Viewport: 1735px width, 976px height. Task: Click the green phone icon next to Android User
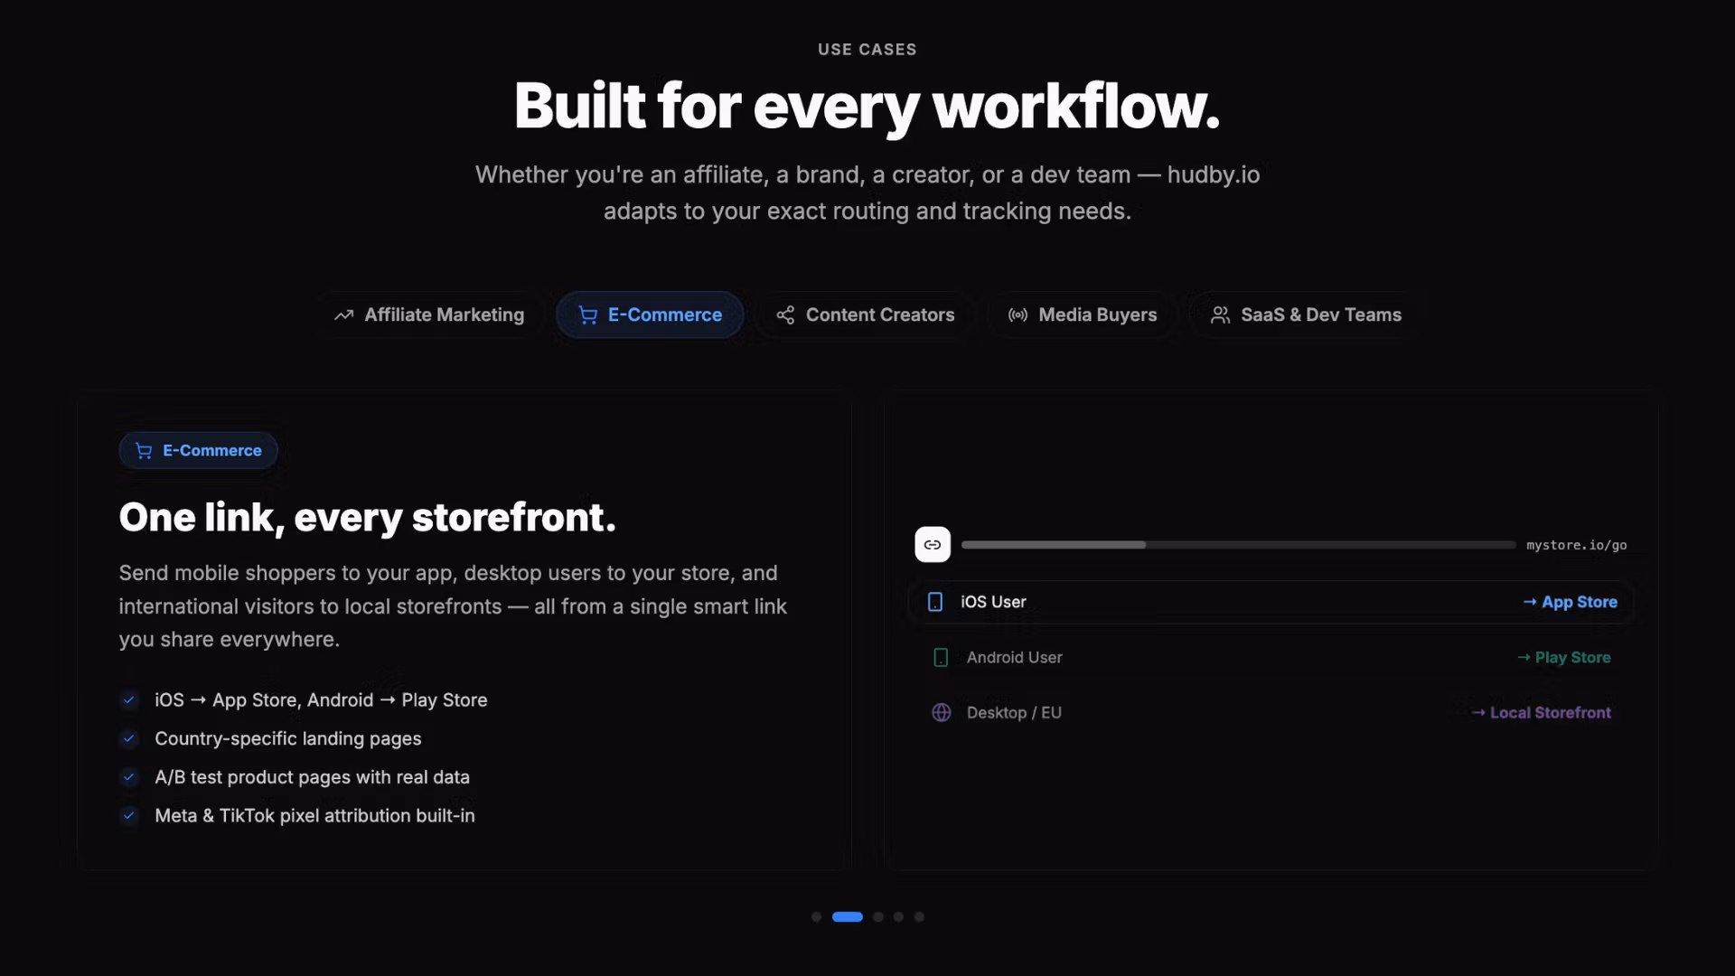941,658
